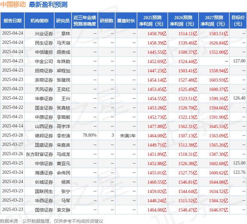Click researcher name 车姝韵
247x224 pixels.
click(64, 61)
